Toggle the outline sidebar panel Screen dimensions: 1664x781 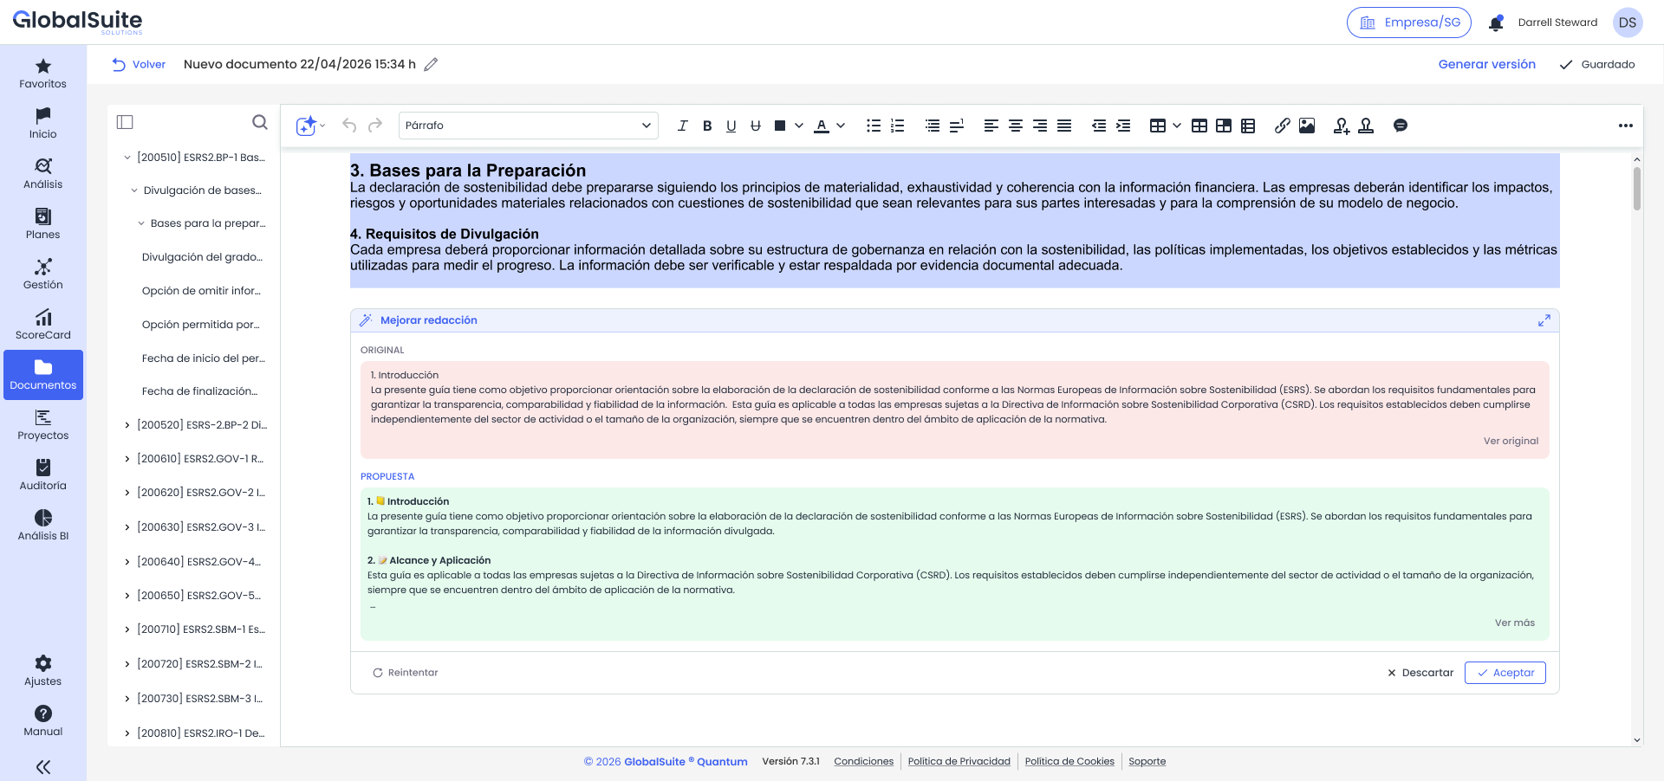coord(125,122)
